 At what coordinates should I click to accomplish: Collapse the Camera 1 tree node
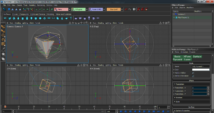pos(174,14)
